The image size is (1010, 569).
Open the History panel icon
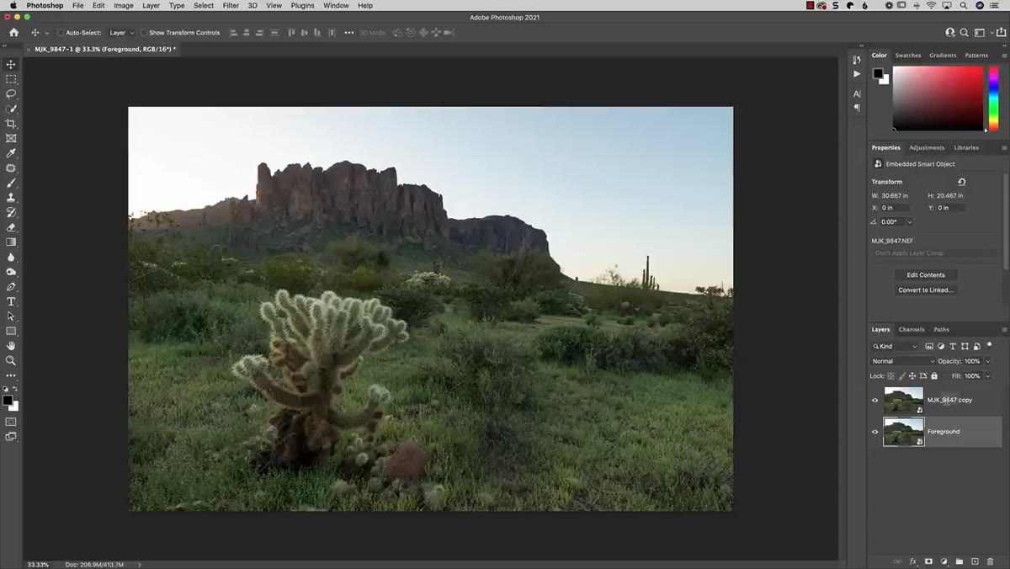[857, 60]
